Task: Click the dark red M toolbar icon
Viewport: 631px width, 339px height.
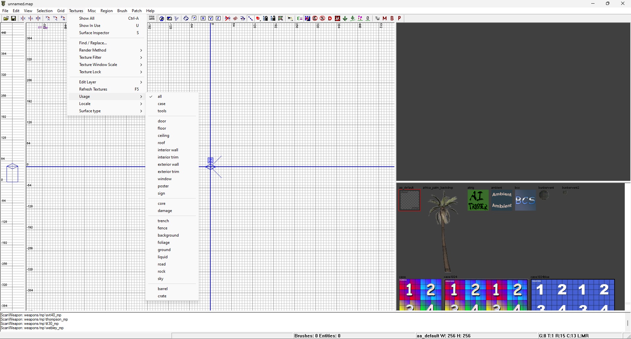Action: point(385,18)
